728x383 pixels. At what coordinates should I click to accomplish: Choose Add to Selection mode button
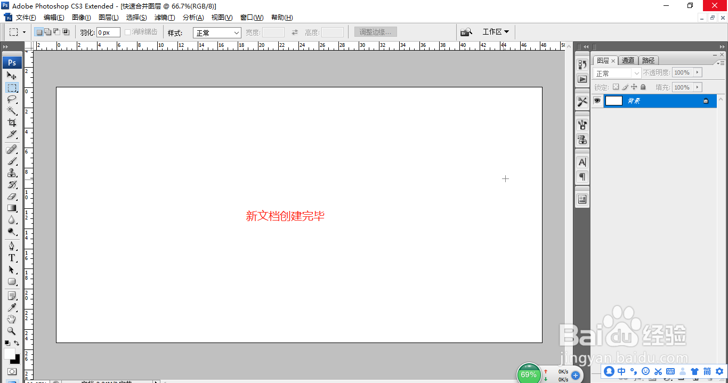click(x=48, y=32)
